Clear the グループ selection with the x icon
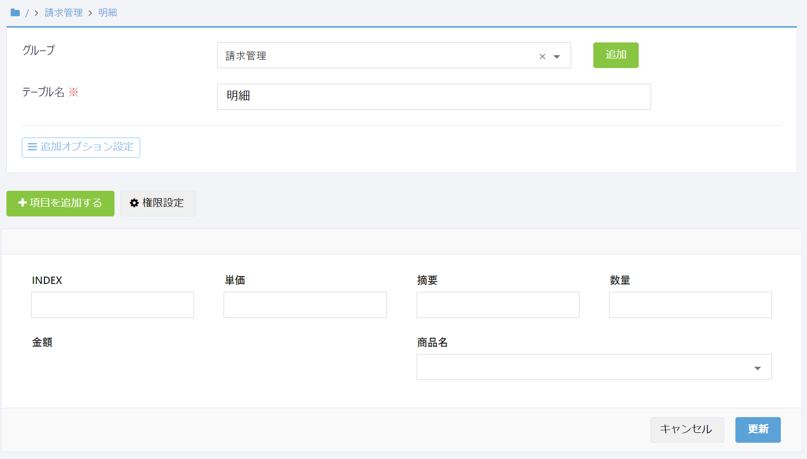 point(542,56)
